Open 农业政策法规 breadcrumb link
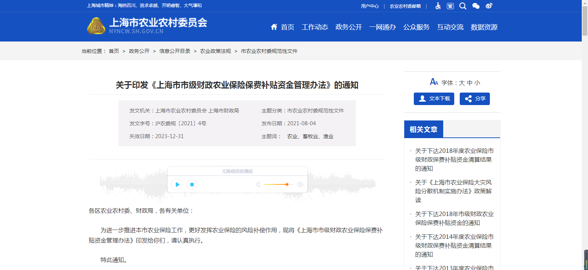588x270 pixels. [x=215, y=51]
